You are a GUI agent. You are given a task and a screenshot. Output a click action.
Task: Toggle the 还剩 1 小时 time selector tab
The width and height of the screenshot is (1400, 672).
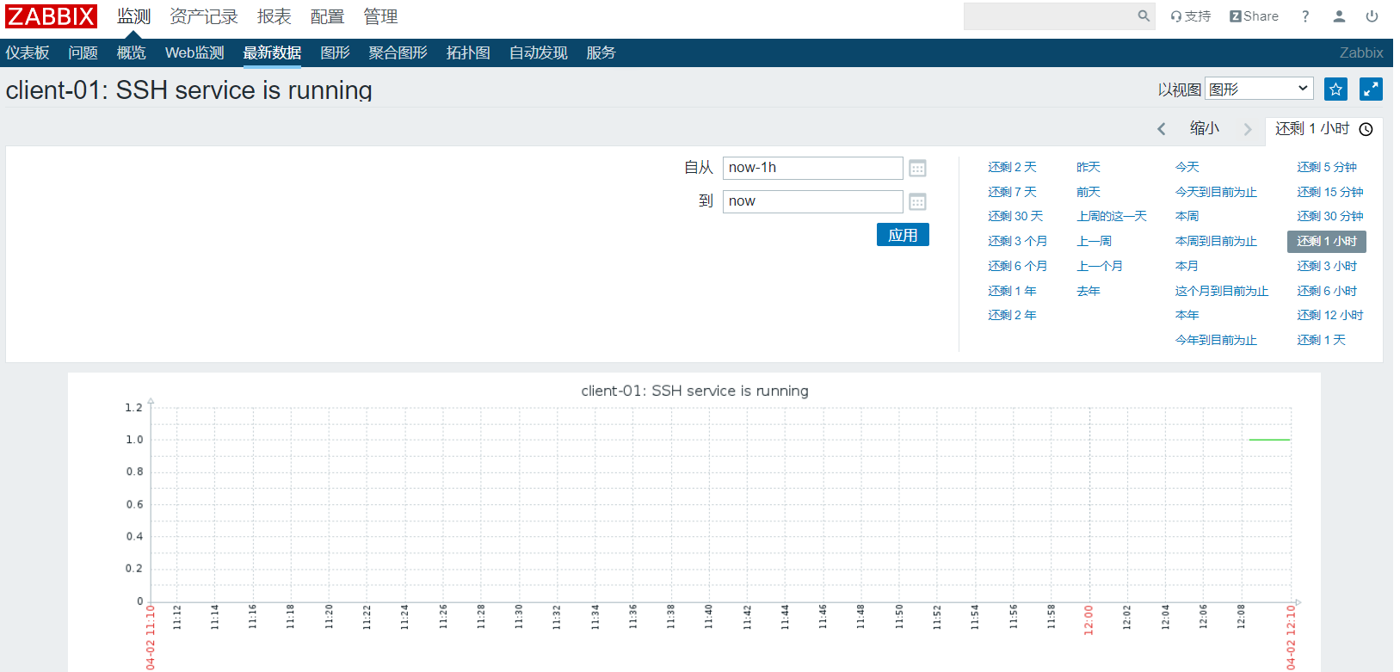coord(1323,129)
